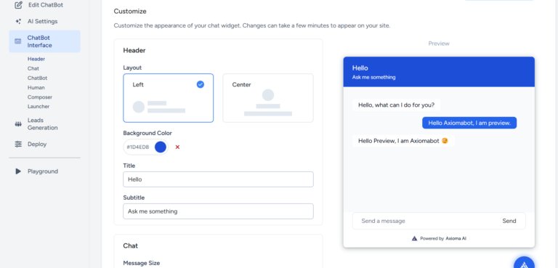Click the 'Hello Preview, I am Axiomabot' bubble
Screen dimensions: 558x268
click(x=403, y=141)
